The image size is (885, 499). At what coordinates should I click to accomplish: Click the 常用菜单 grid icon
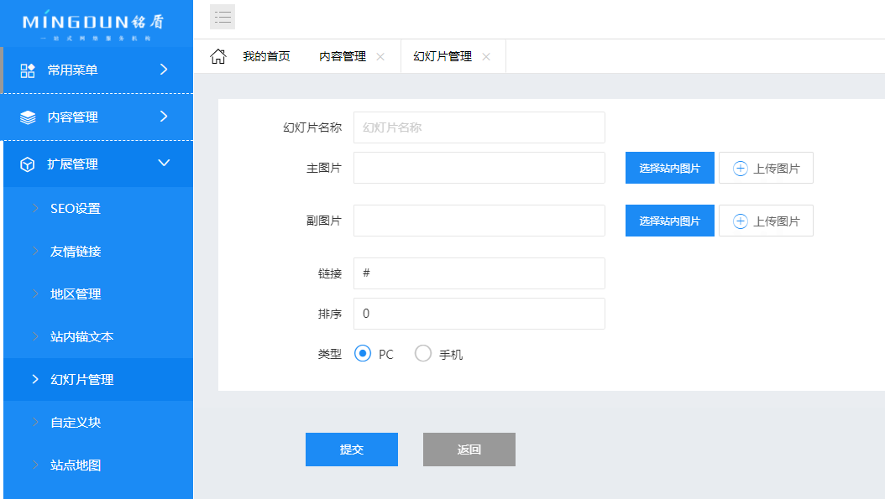[28, 70]
